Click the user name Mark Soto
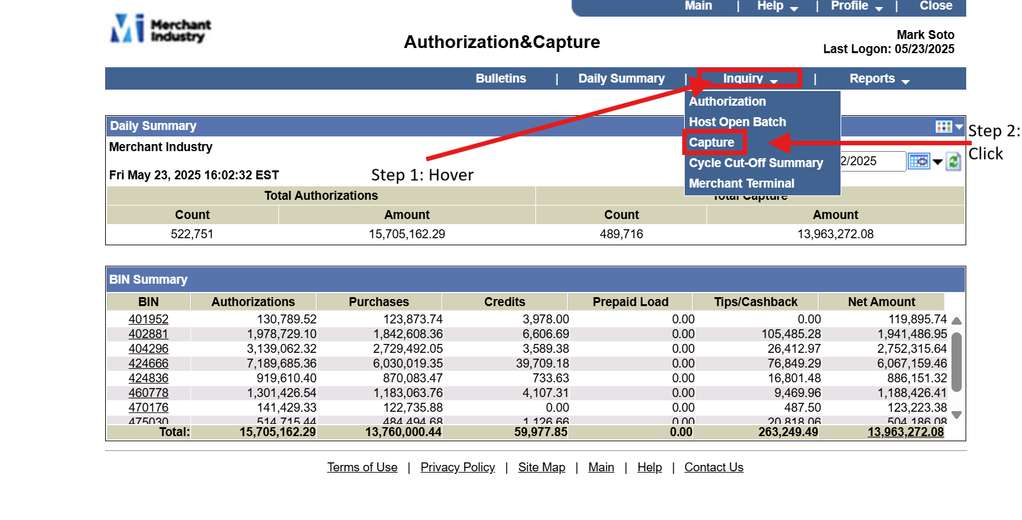1022x520 pixels. click(925, 35)
